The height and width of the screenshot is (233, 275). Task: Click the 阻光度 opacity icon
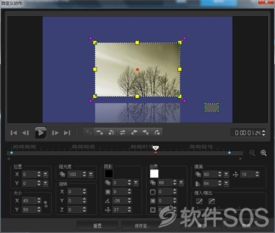pos(62,174)
